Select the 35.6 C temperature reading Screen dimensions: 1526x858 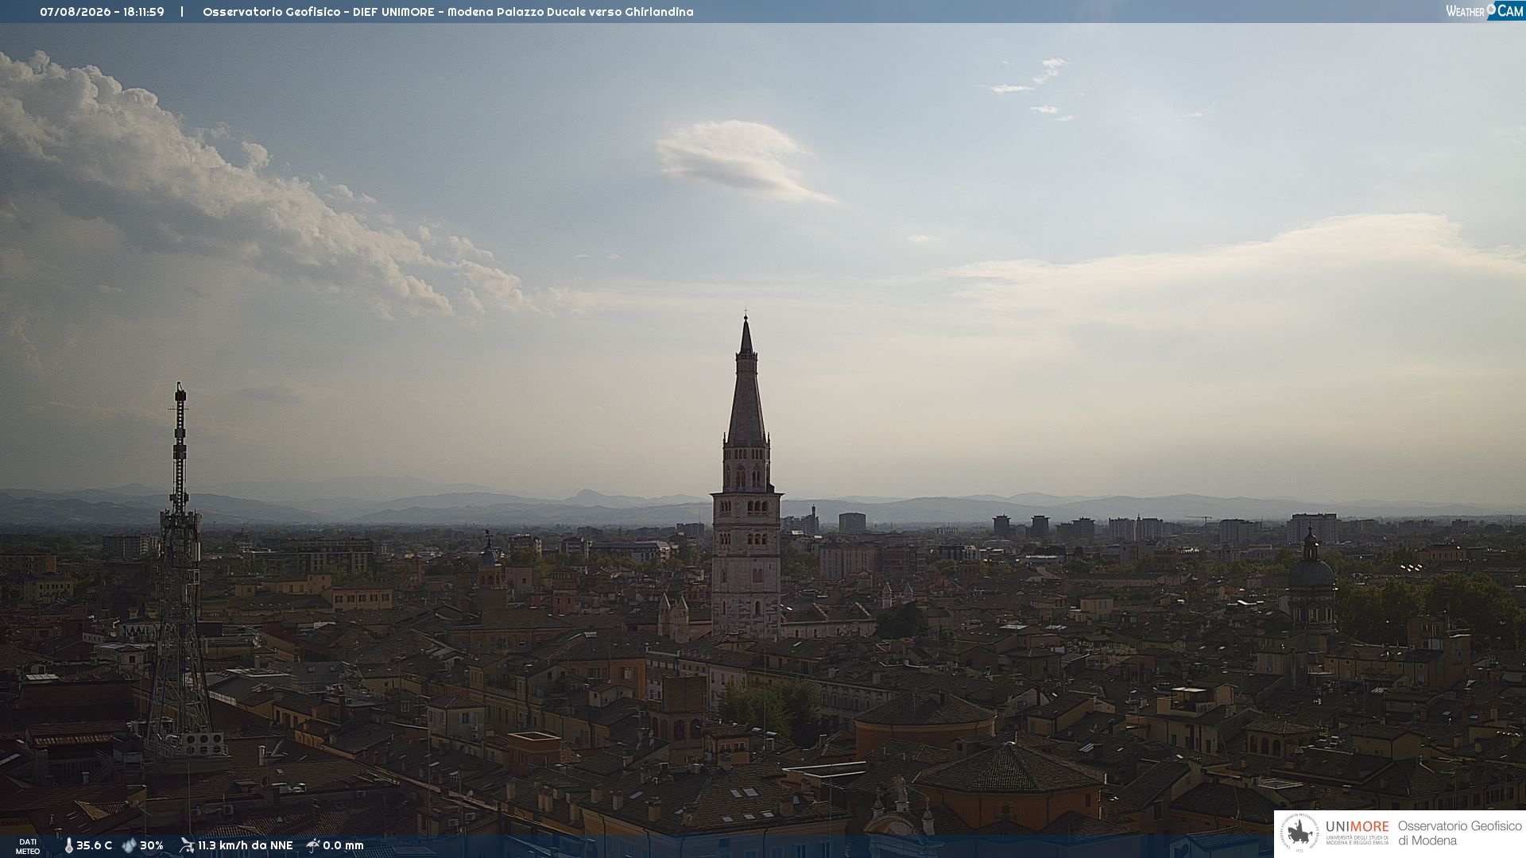click(94, 846)
